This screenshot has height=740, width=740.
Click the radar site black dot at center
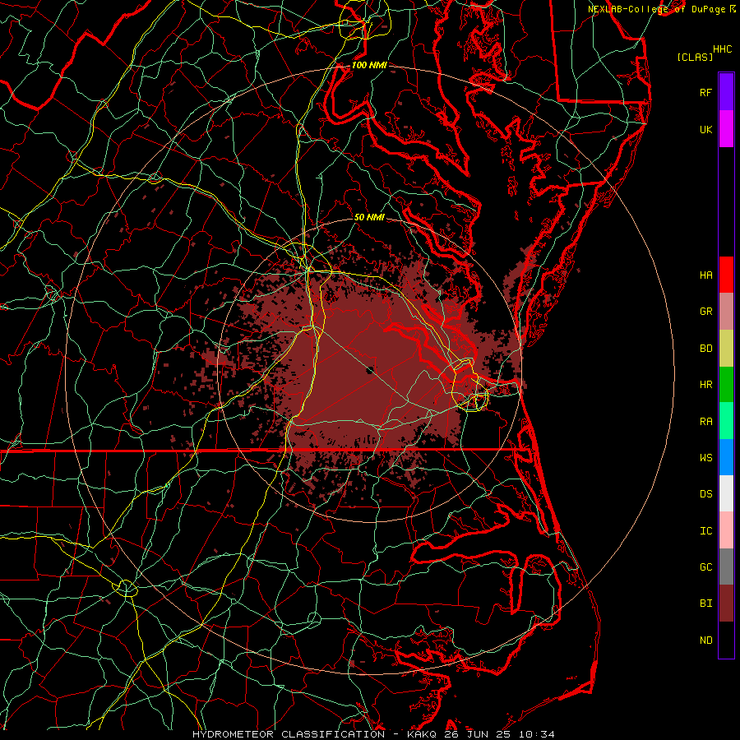[371, 370]
